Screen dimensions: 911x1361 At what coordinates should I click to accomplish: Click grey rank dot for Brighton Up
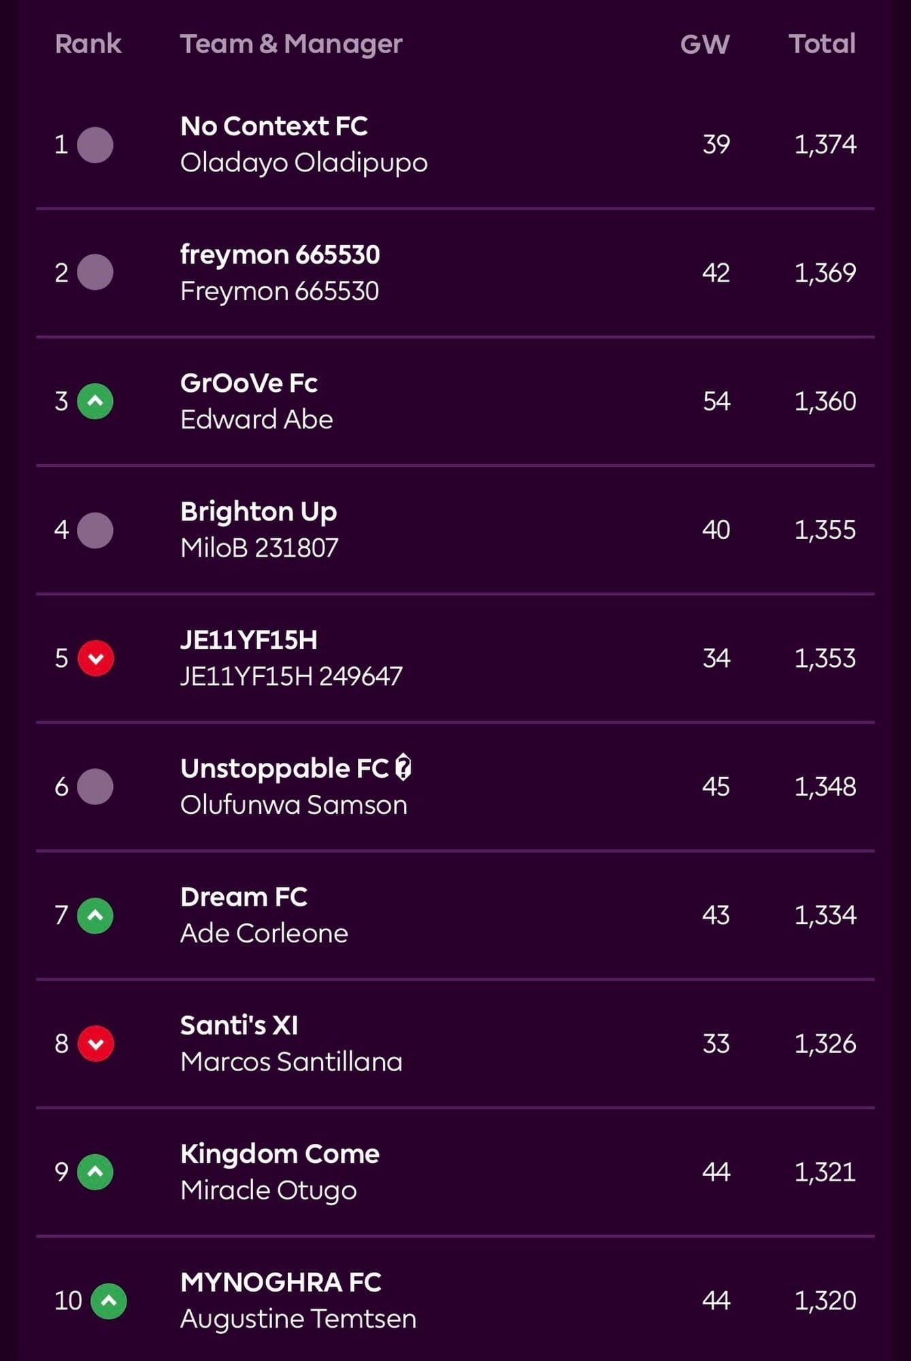95,529
